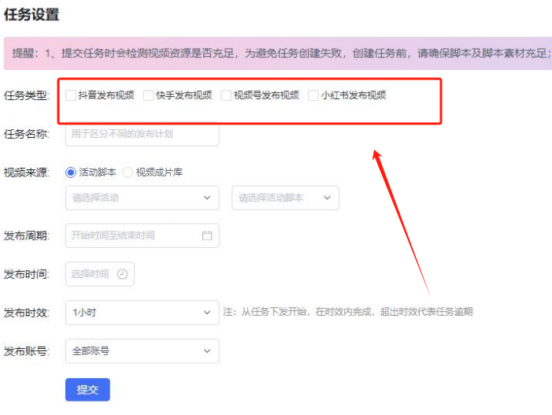The width and height of the screenshot is (552, 415).
Task: Open the 请选择活动 dropdown
Action: pyautogui.click(x=143, y=198)
